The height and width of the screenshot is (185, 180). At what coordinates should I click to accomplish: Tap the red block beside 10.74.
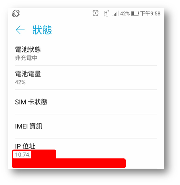pos(43,154)
